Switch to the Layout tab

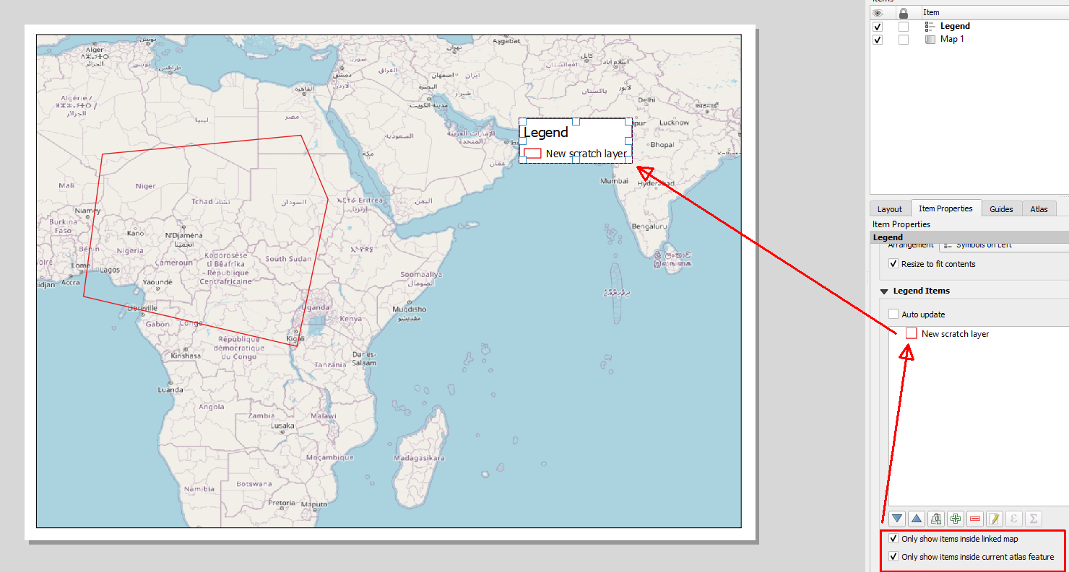890,208
